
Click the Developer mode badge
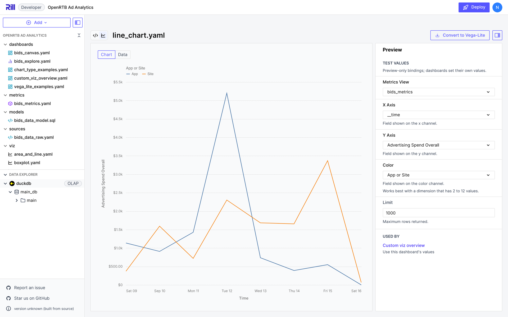(x=31, y=7)
